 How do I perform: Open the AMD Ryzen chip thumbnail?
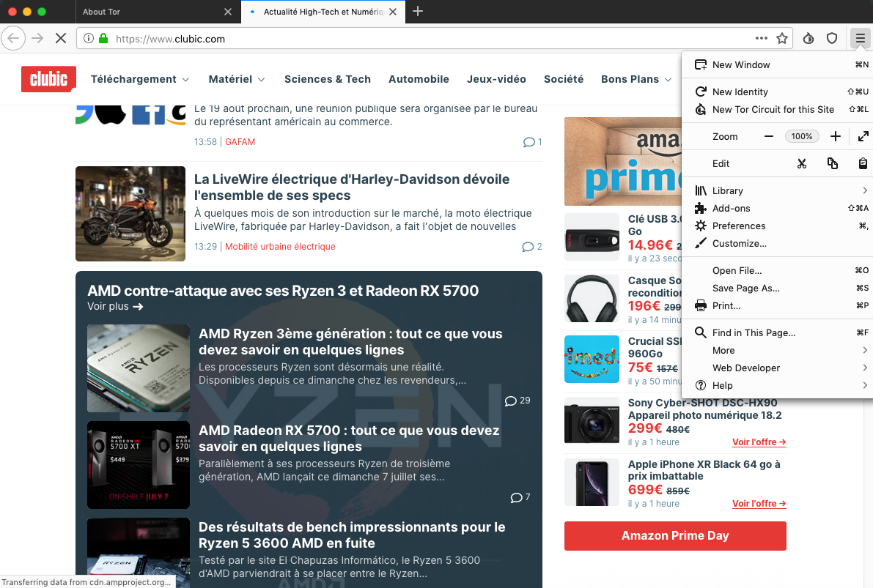[139, 368]
